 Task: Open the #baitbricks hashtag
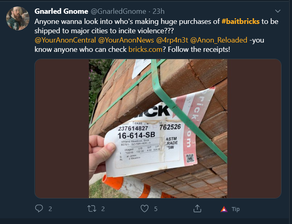point(240,21)
